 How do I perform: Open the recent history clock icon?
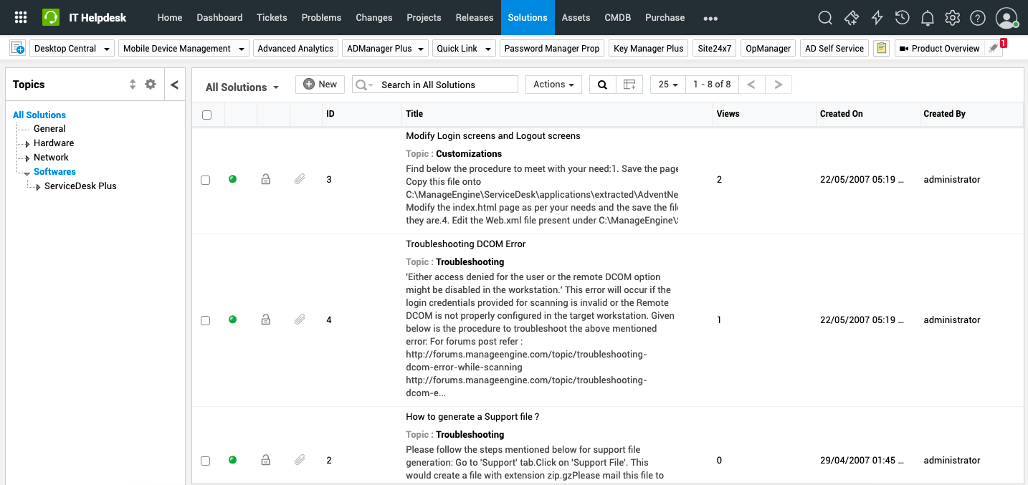click(903, 18)
